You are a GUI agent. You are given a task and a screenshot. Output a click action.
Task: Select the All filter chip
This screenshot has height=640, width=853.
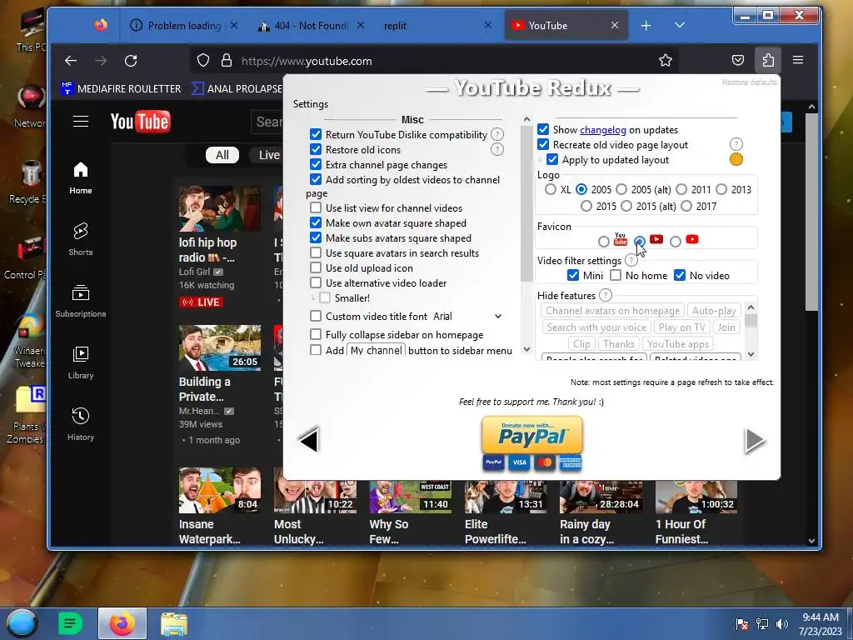[222, 155]
